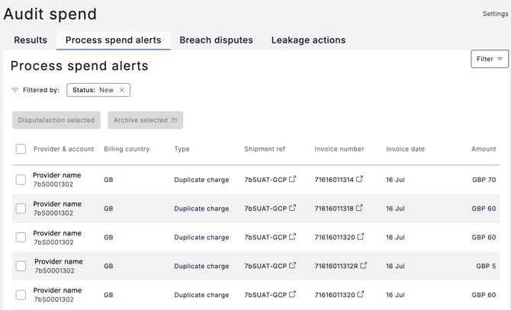511x310 pixels.
Task: Open the Breach disputes tab
Action: click(216, 40)
